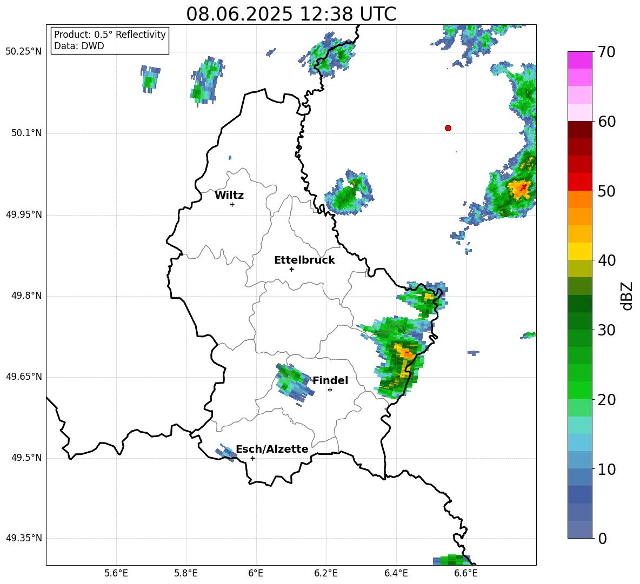Image resolution: width=640 pixels, height=584 pixels.
Task: Click the orange storm core on the east border
Action: [404, 352]
